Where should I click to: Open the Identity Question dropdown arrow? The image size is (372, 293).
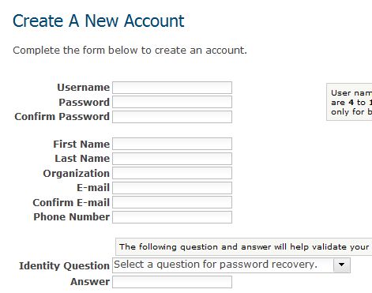(x=341, y=265)
